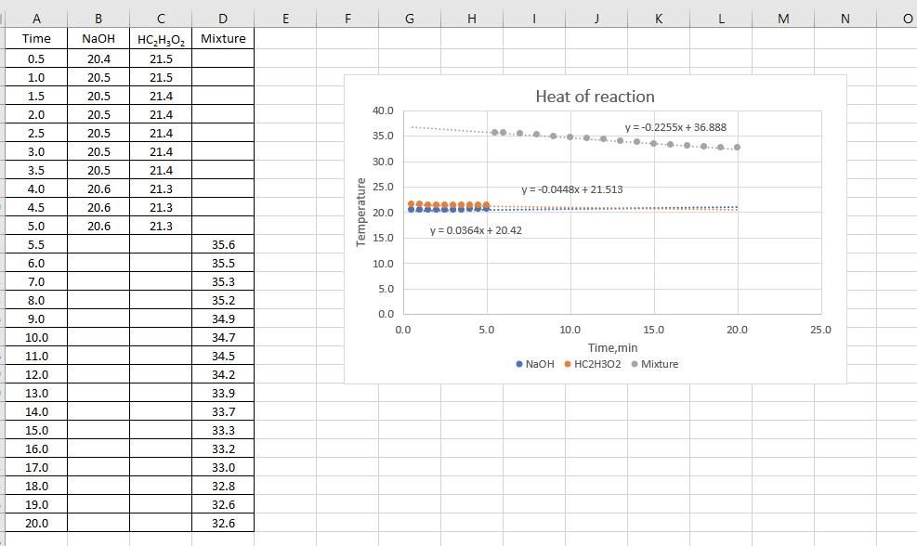Select the orange HC2H3O2 legend marker
Screen dimensions: 917x546
[x=569, y=364]
